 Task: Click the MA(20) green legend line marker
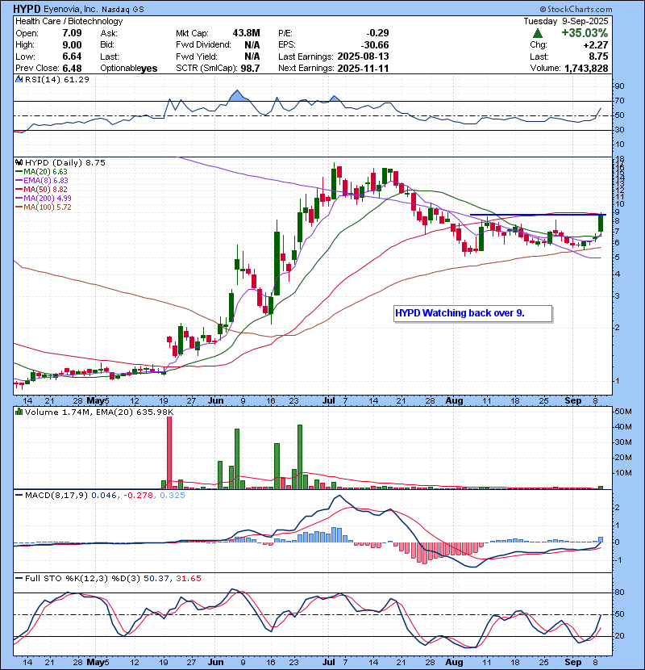(19, 171)
